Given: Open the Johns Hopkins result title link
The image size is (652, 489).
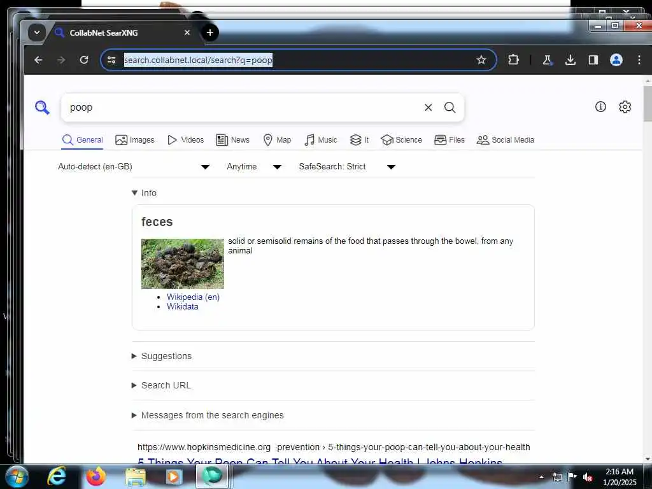Looking at the screenshot, I should tap(320, 461).
